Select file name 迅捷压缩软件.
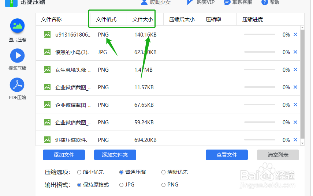 coord(71,140)
